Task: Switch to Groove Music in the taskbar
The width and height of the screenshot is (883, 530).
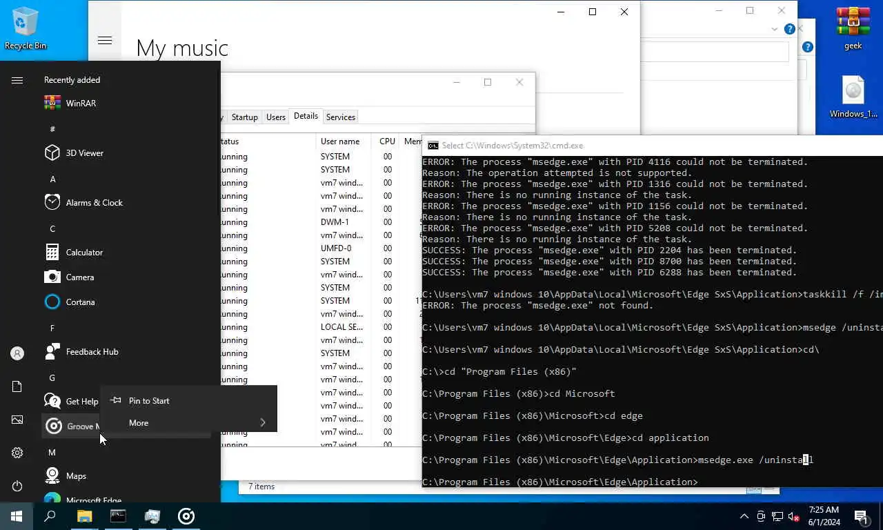Action: point(186,516)
